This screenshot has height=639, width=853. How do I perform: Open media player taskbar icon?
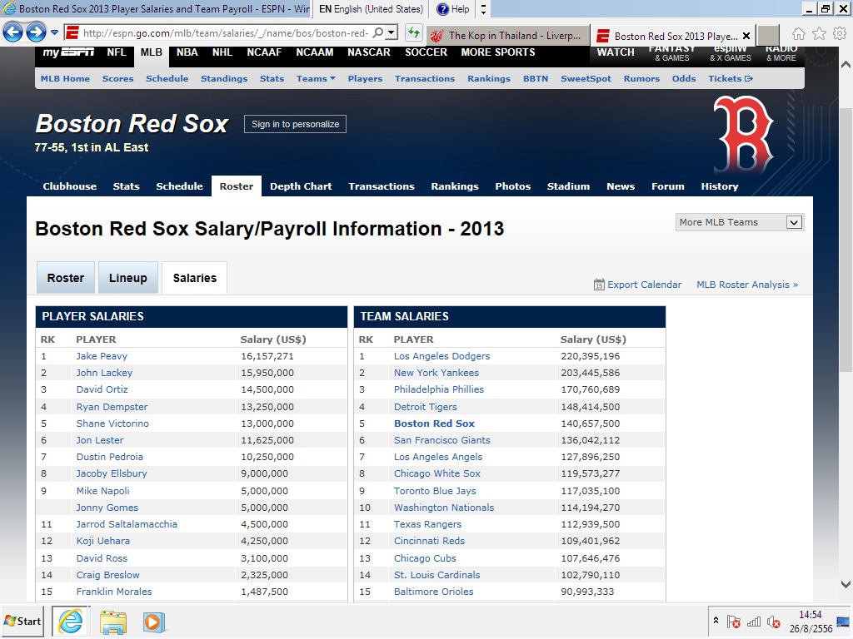(x=154, y=622)
